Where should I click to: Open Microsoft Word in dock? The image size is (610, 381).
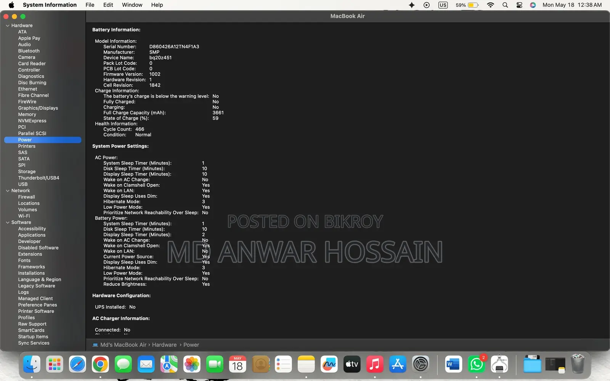[x=453, y=365]
